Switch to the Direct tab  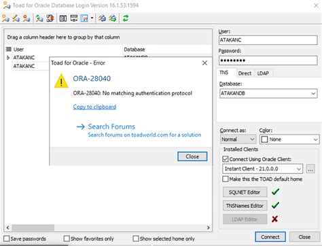tap(245, 73)
